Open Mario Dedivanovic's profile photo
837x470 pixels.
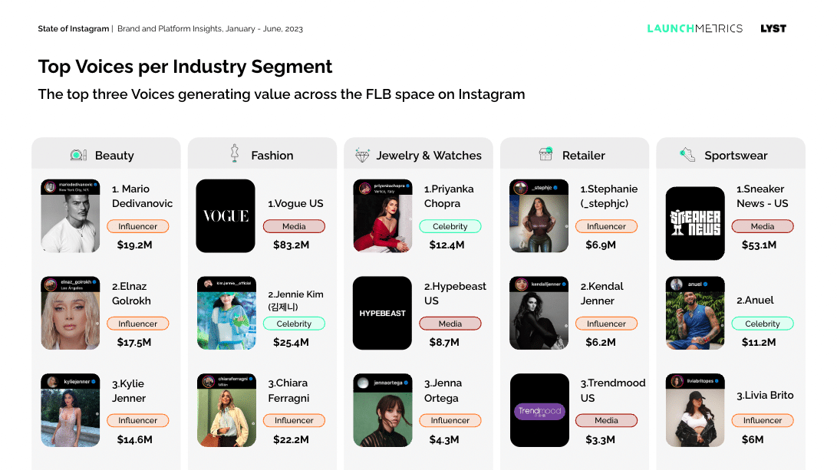pos(71,215)
